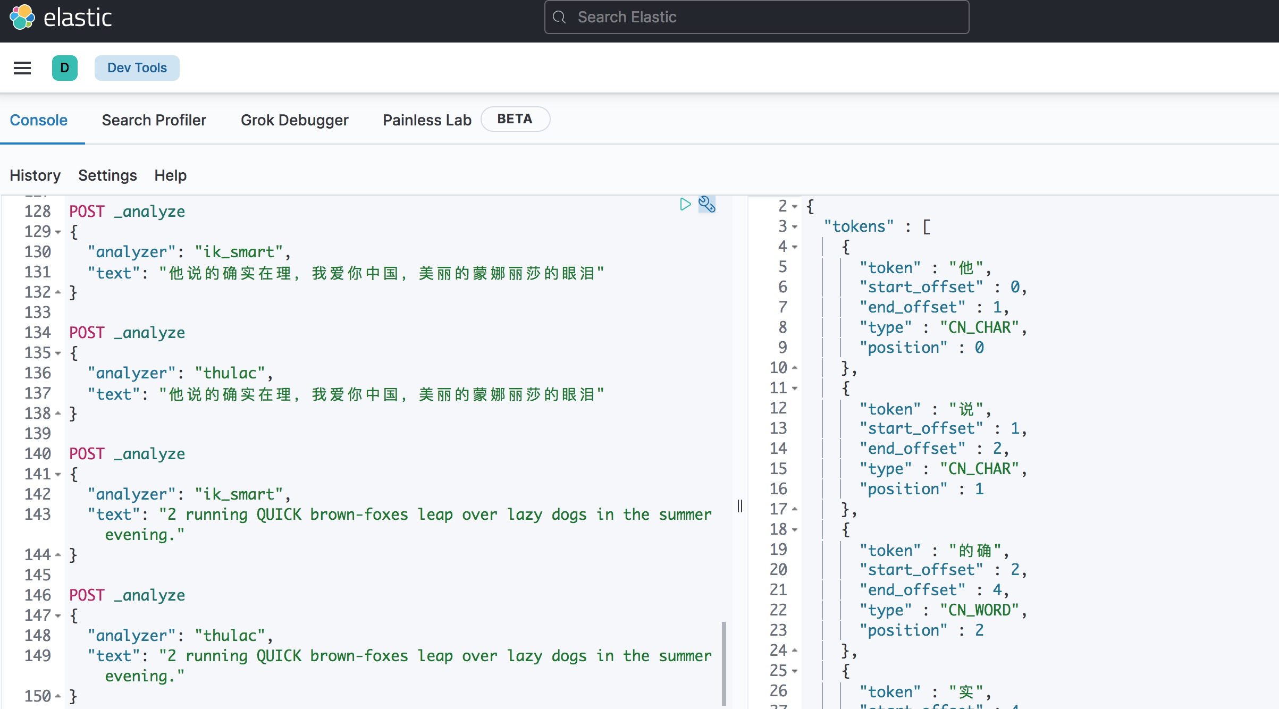The width and height of the screenshot is (1279, 709).
Task: Open the Painless Lab tab
Action: tap(427, 120)
